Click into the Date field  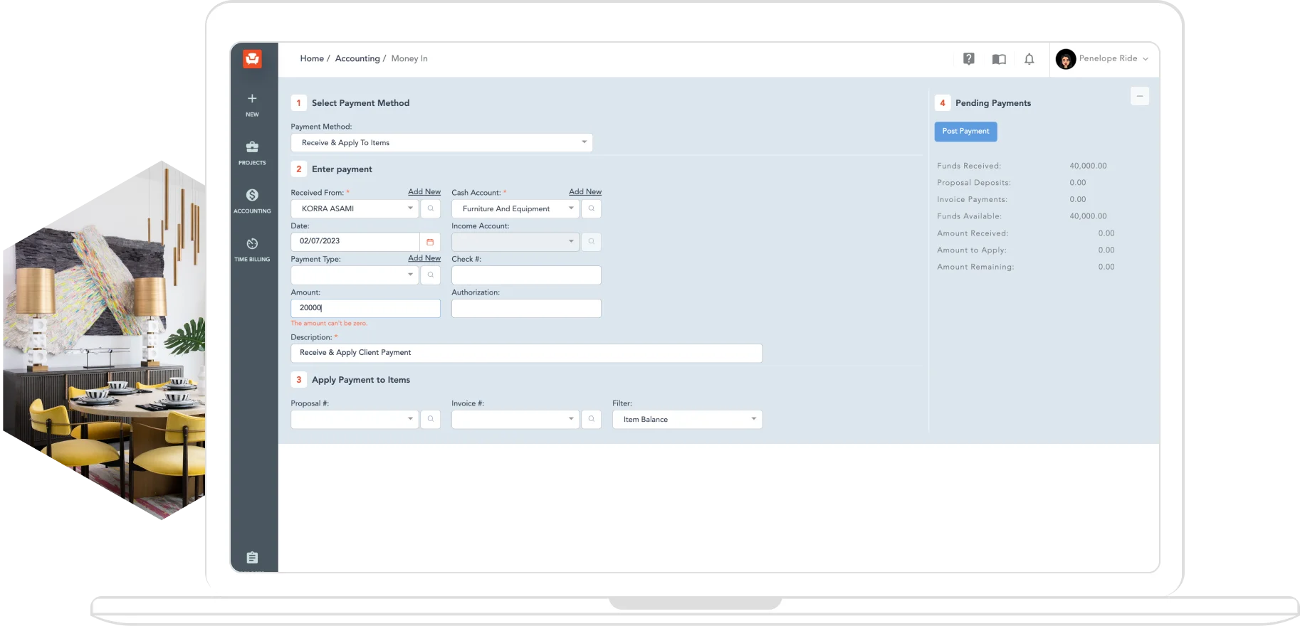pos(355,242)
